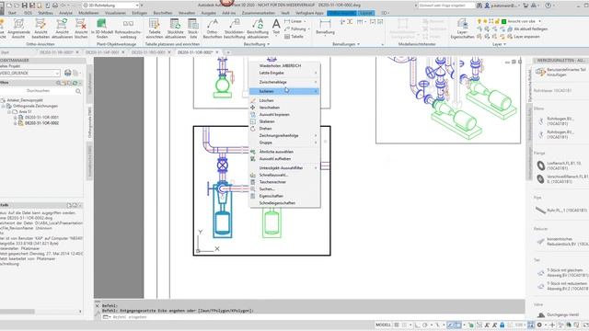Toggle snap mode in status bar
Image resolution: width=589 pixels, height=331 pixels.
pos(404,325)
